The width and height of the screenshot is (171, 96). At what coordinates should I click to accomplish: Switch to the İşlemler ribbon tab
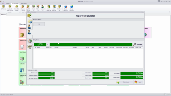pos(8,3)
